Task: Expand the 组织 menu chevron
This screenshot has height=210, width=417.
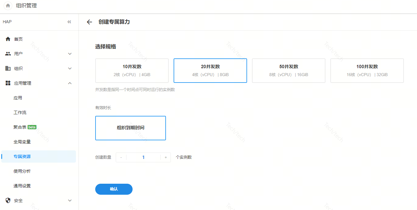Action: coord(70,68)
